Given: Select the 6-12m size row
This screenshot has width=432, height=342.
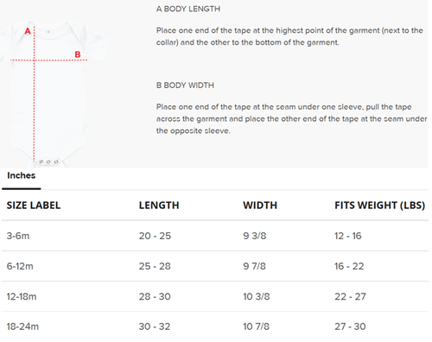Looking at the screenshot, I should (215, 266).
